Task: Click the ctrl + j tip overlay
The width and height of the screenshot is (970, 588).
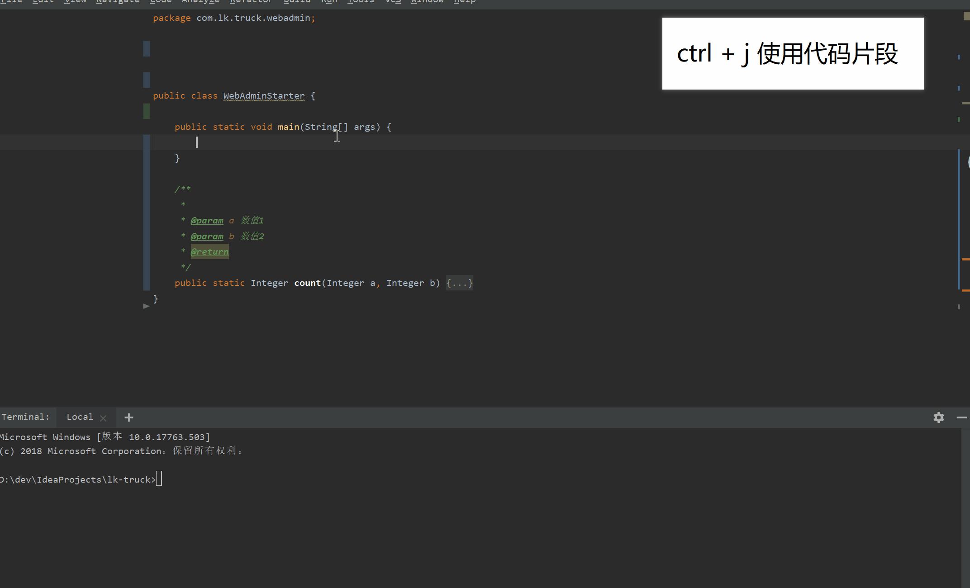Action: tap(792, 54)
